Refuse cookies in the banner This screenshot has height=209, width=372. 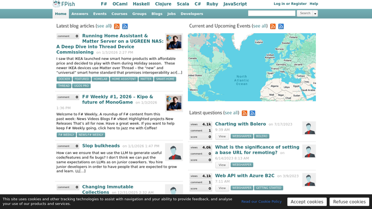coord(349,202)
